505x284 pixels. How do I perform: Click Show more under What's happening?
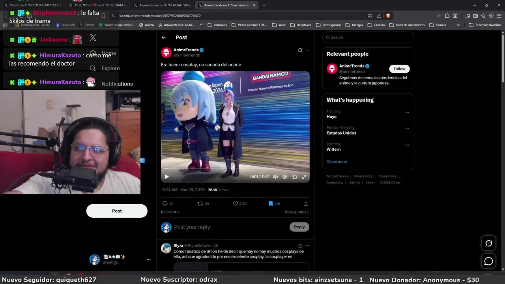click(x=337, y=162)
